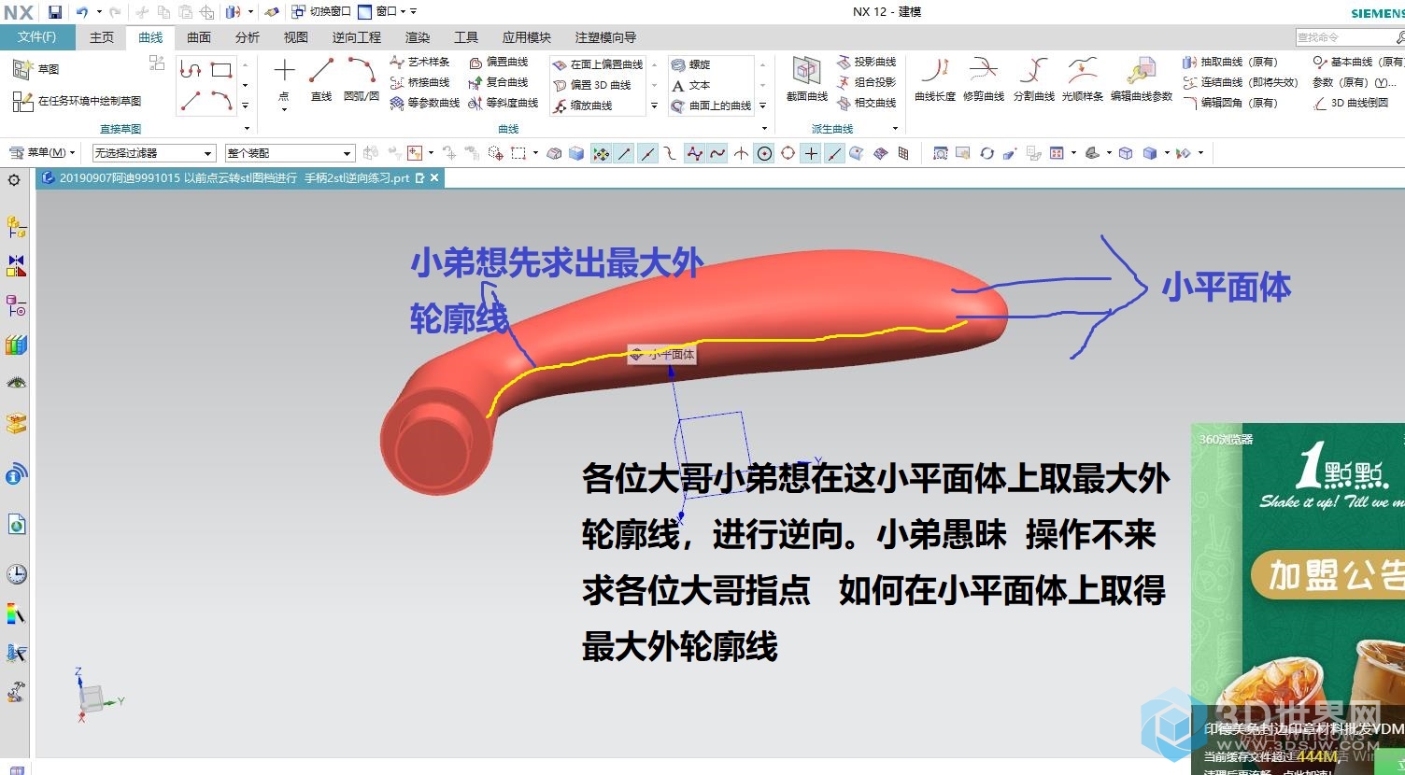
Task: Click 编辑圆角 (原有) edit fillet
Action: pyautogui.click(x=1229, y=103)
